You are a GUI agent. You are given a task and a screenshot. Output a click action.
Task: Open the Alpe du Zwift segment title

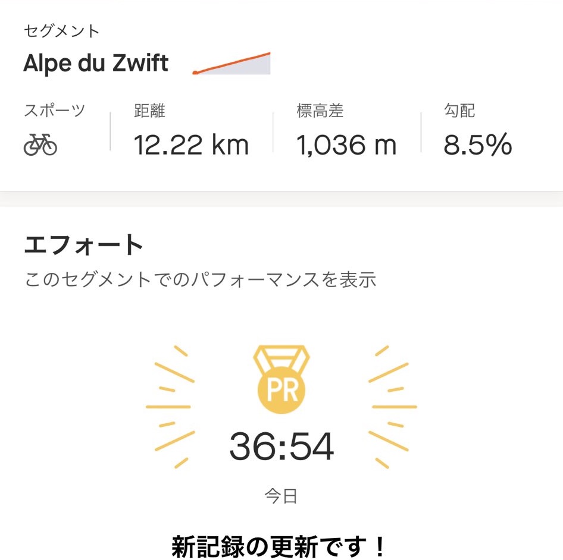(x=96, y=63)
